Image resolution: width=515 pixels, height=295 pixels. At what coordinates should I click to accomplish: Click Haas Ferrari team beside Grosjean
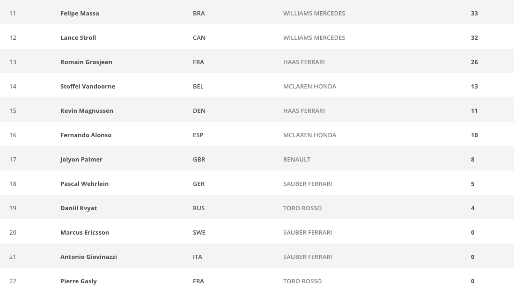(304, 62)
